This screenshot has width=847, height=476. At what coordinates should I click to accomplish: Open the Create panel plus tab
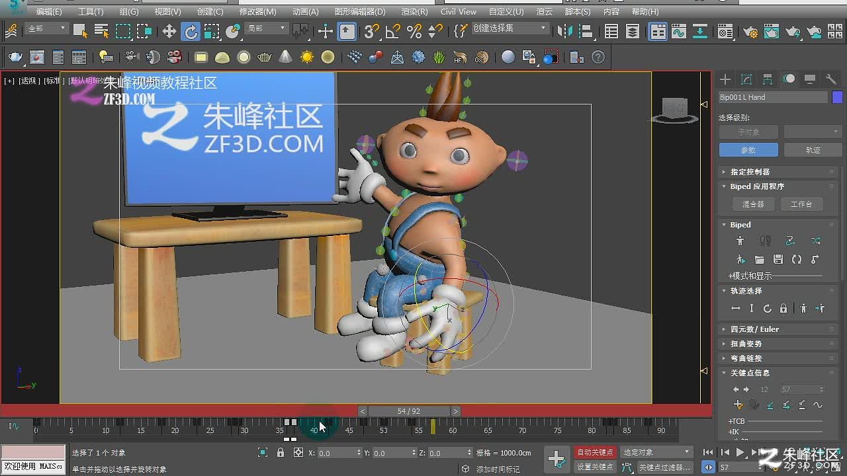(x=725, y=79)
